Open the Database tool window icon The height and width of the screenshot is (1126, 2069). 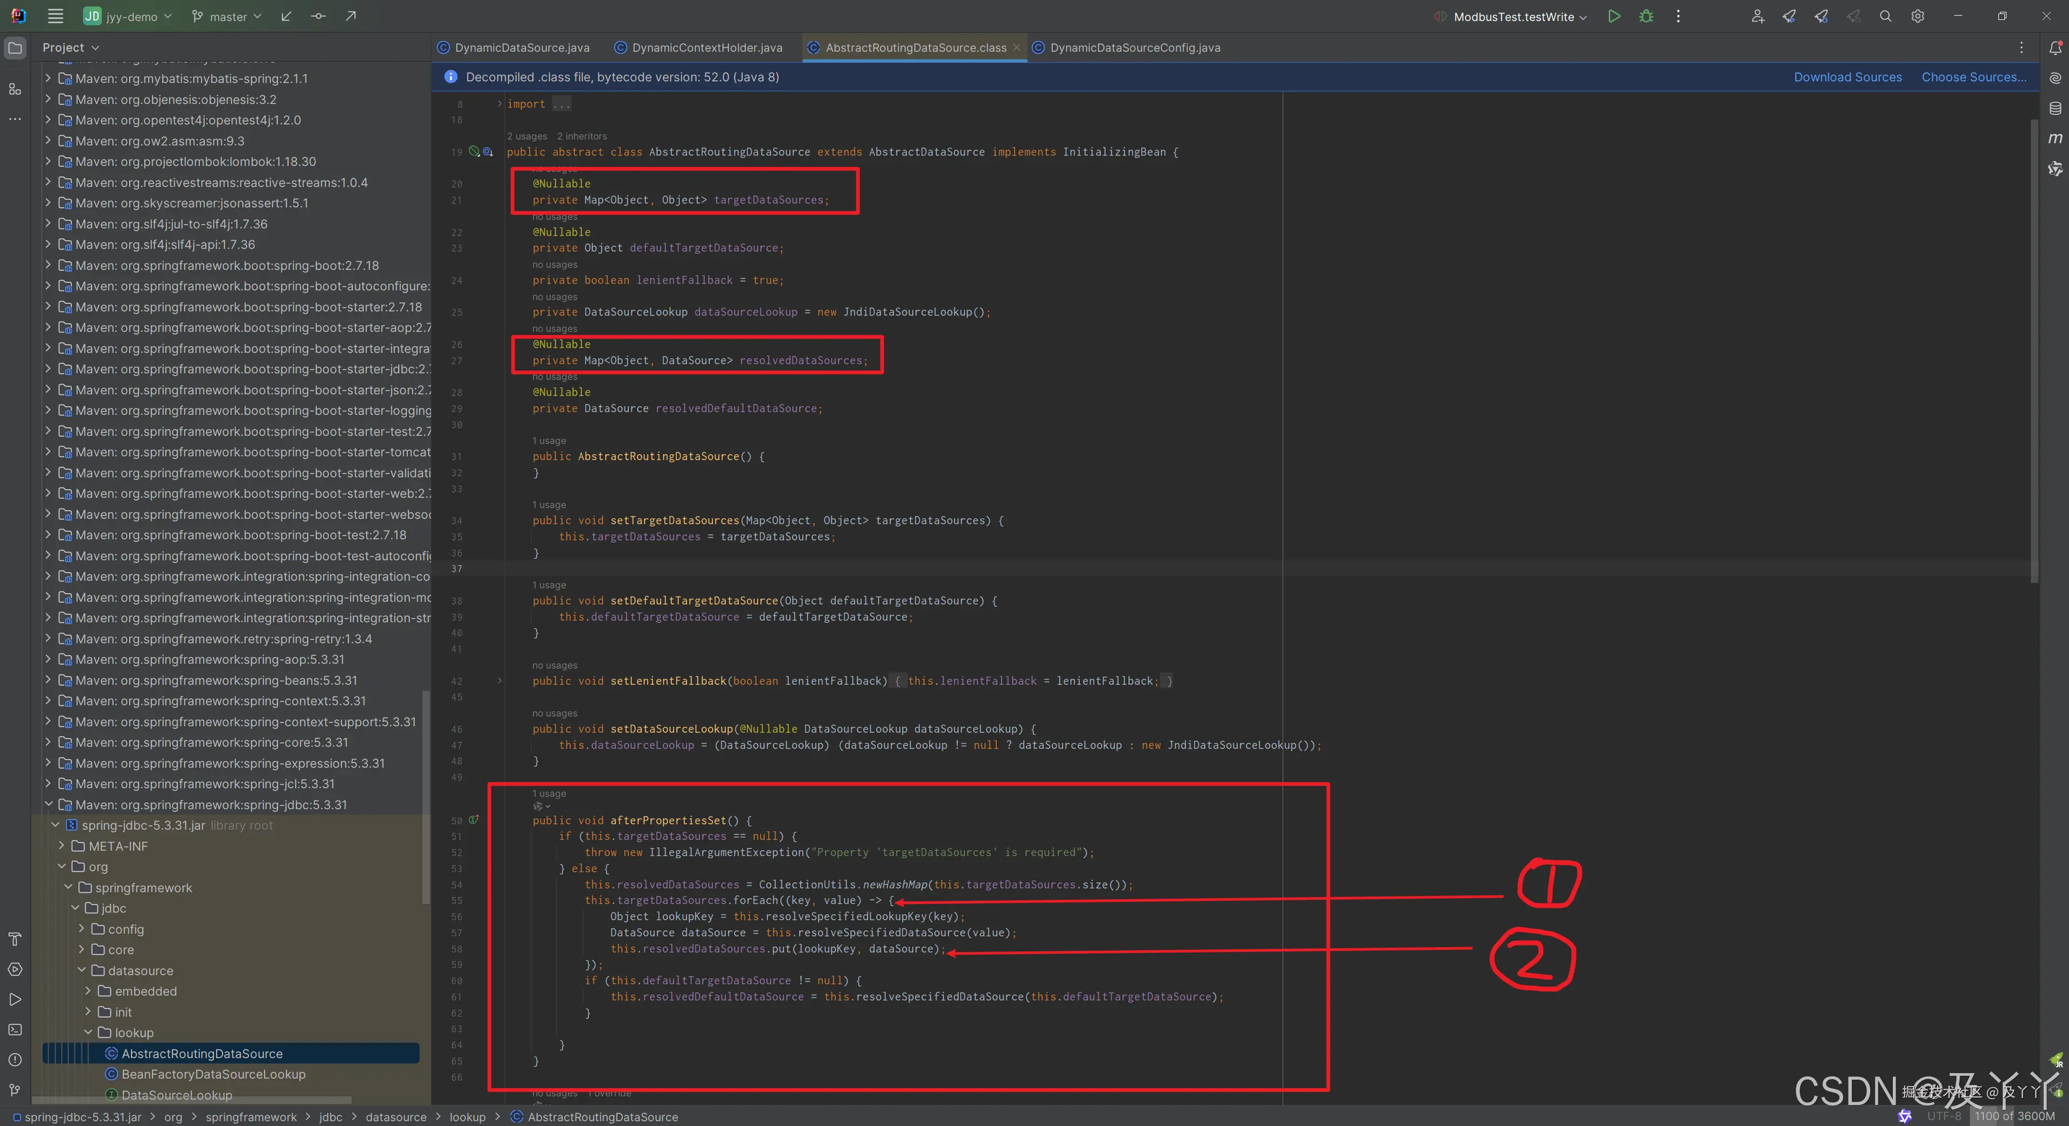click(2054, 108)
